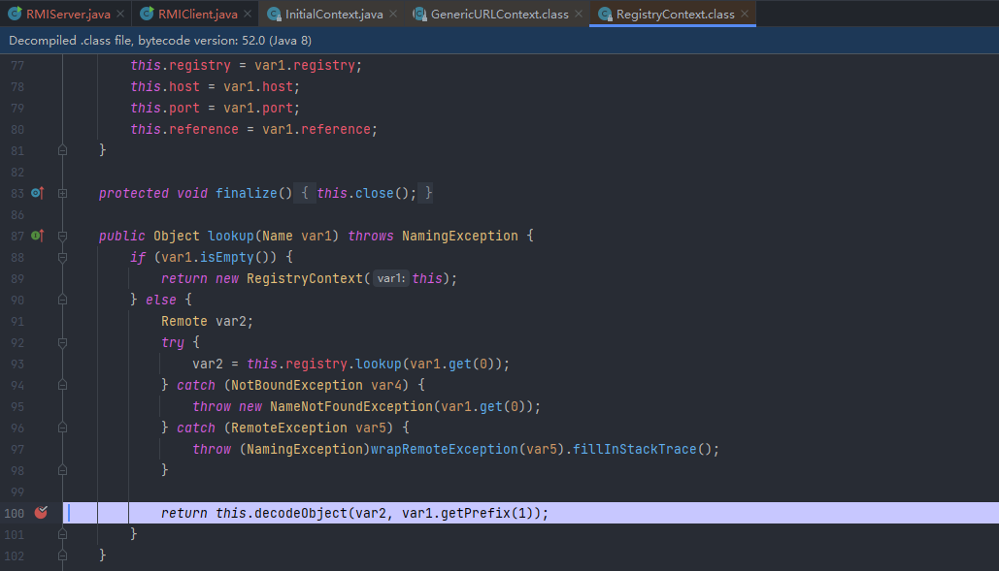Click the 'var1:' parameter hint on line 89
The height and width of the screenshot is (571, 999).
pos(390,278)
